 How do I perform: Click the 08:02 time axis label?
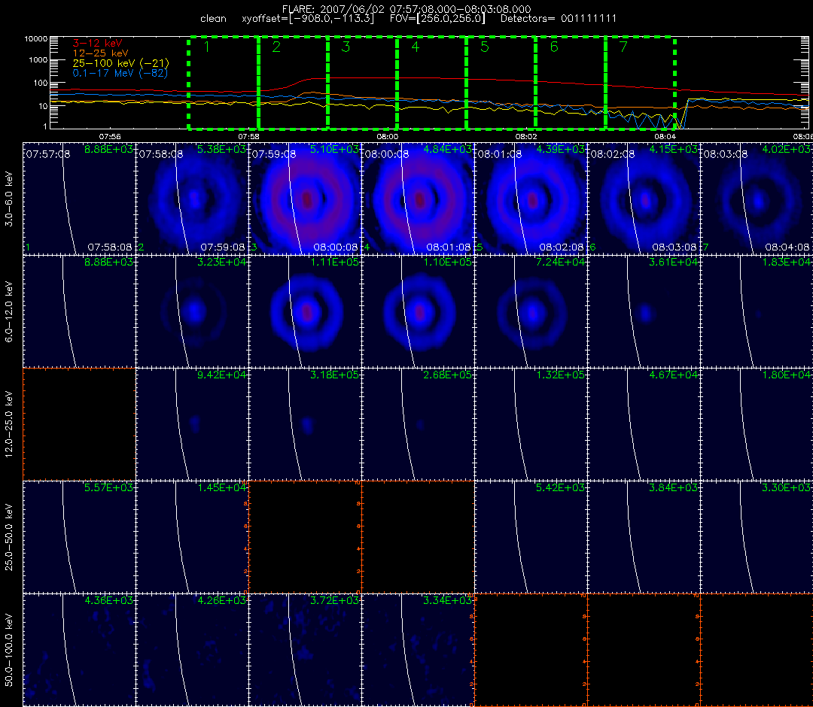526,136
